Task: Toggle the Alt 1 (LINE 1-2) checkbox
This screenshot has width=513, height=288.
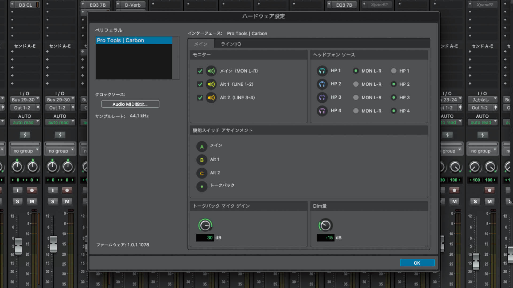Action: 200,84
